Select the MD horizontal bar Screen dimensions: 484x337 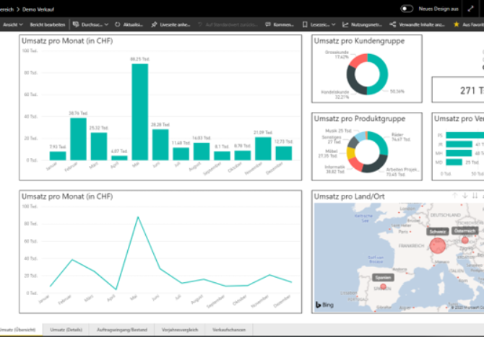(454, 162)
